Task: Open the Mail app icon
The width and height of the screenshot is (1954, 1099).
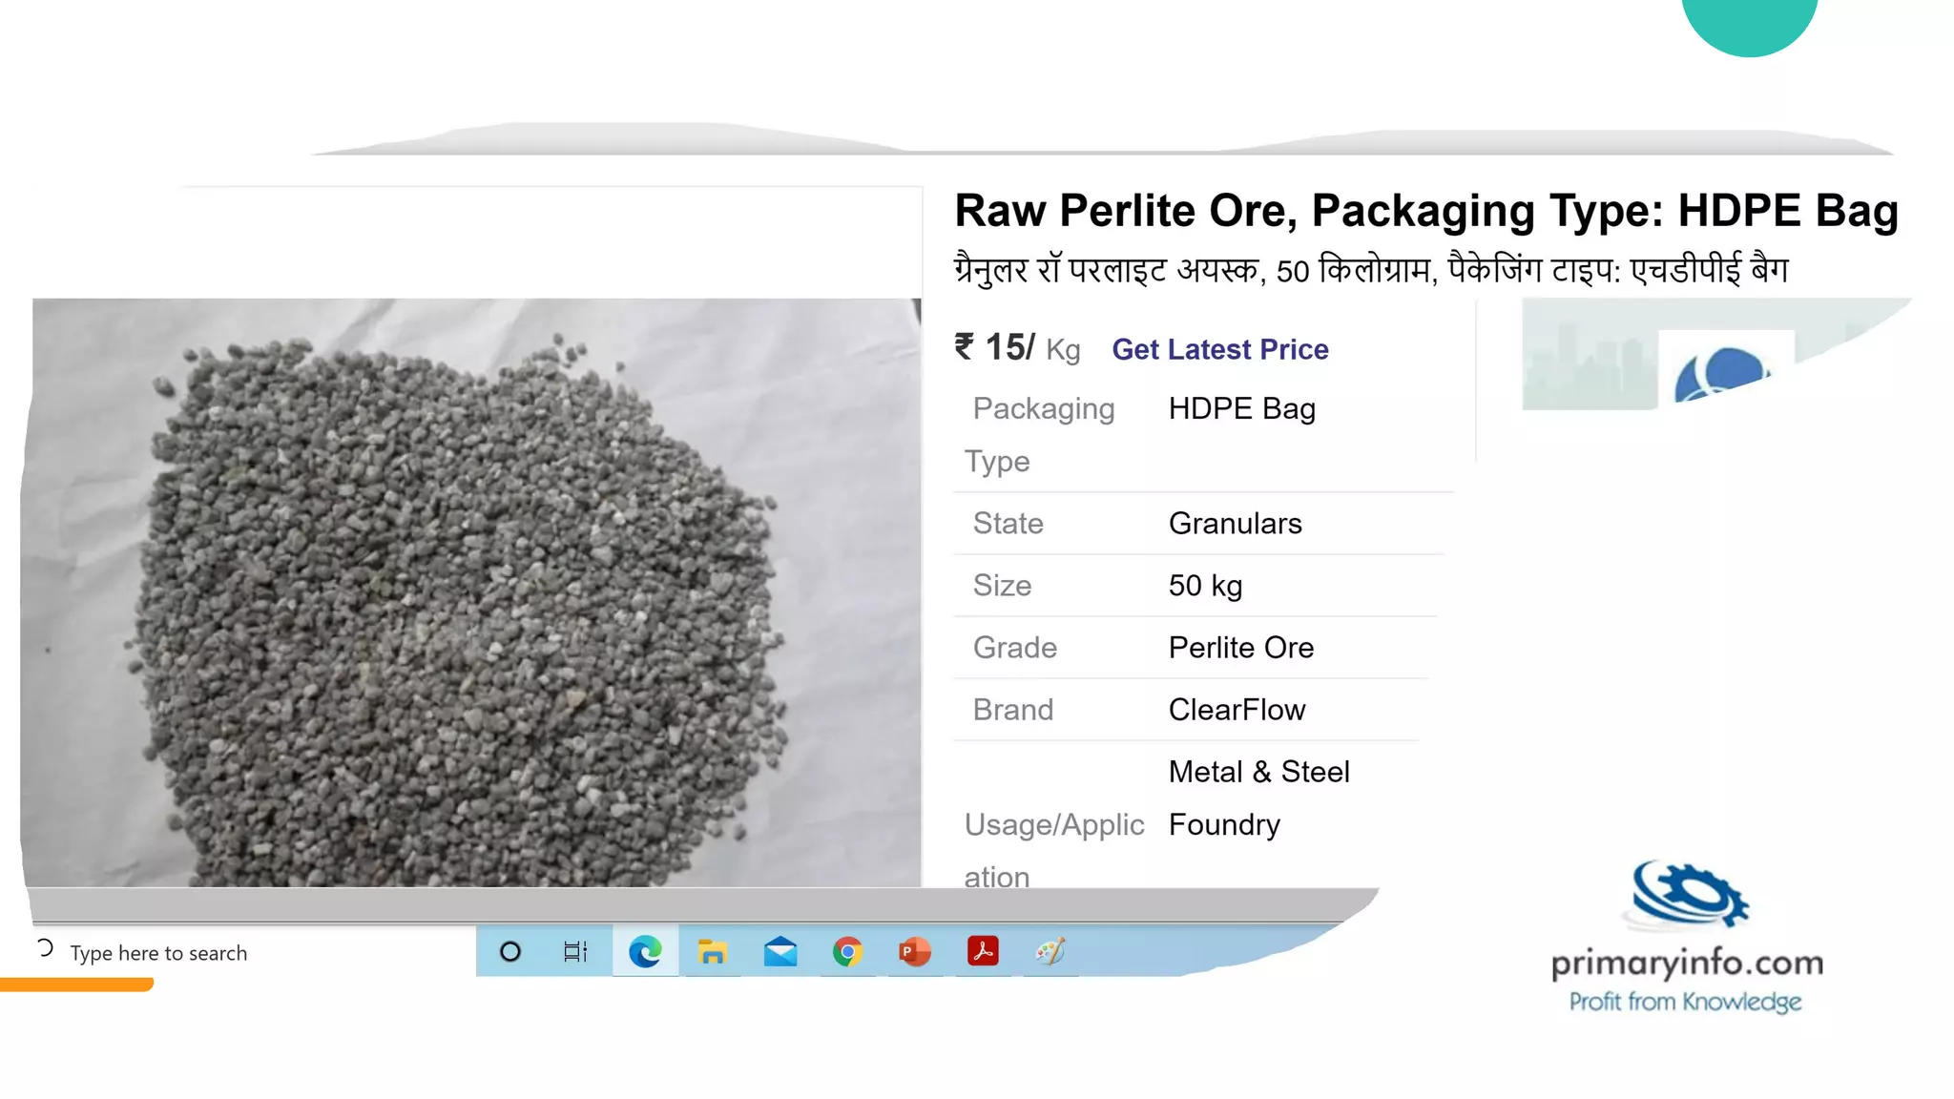Action: [x=780, y=951]
